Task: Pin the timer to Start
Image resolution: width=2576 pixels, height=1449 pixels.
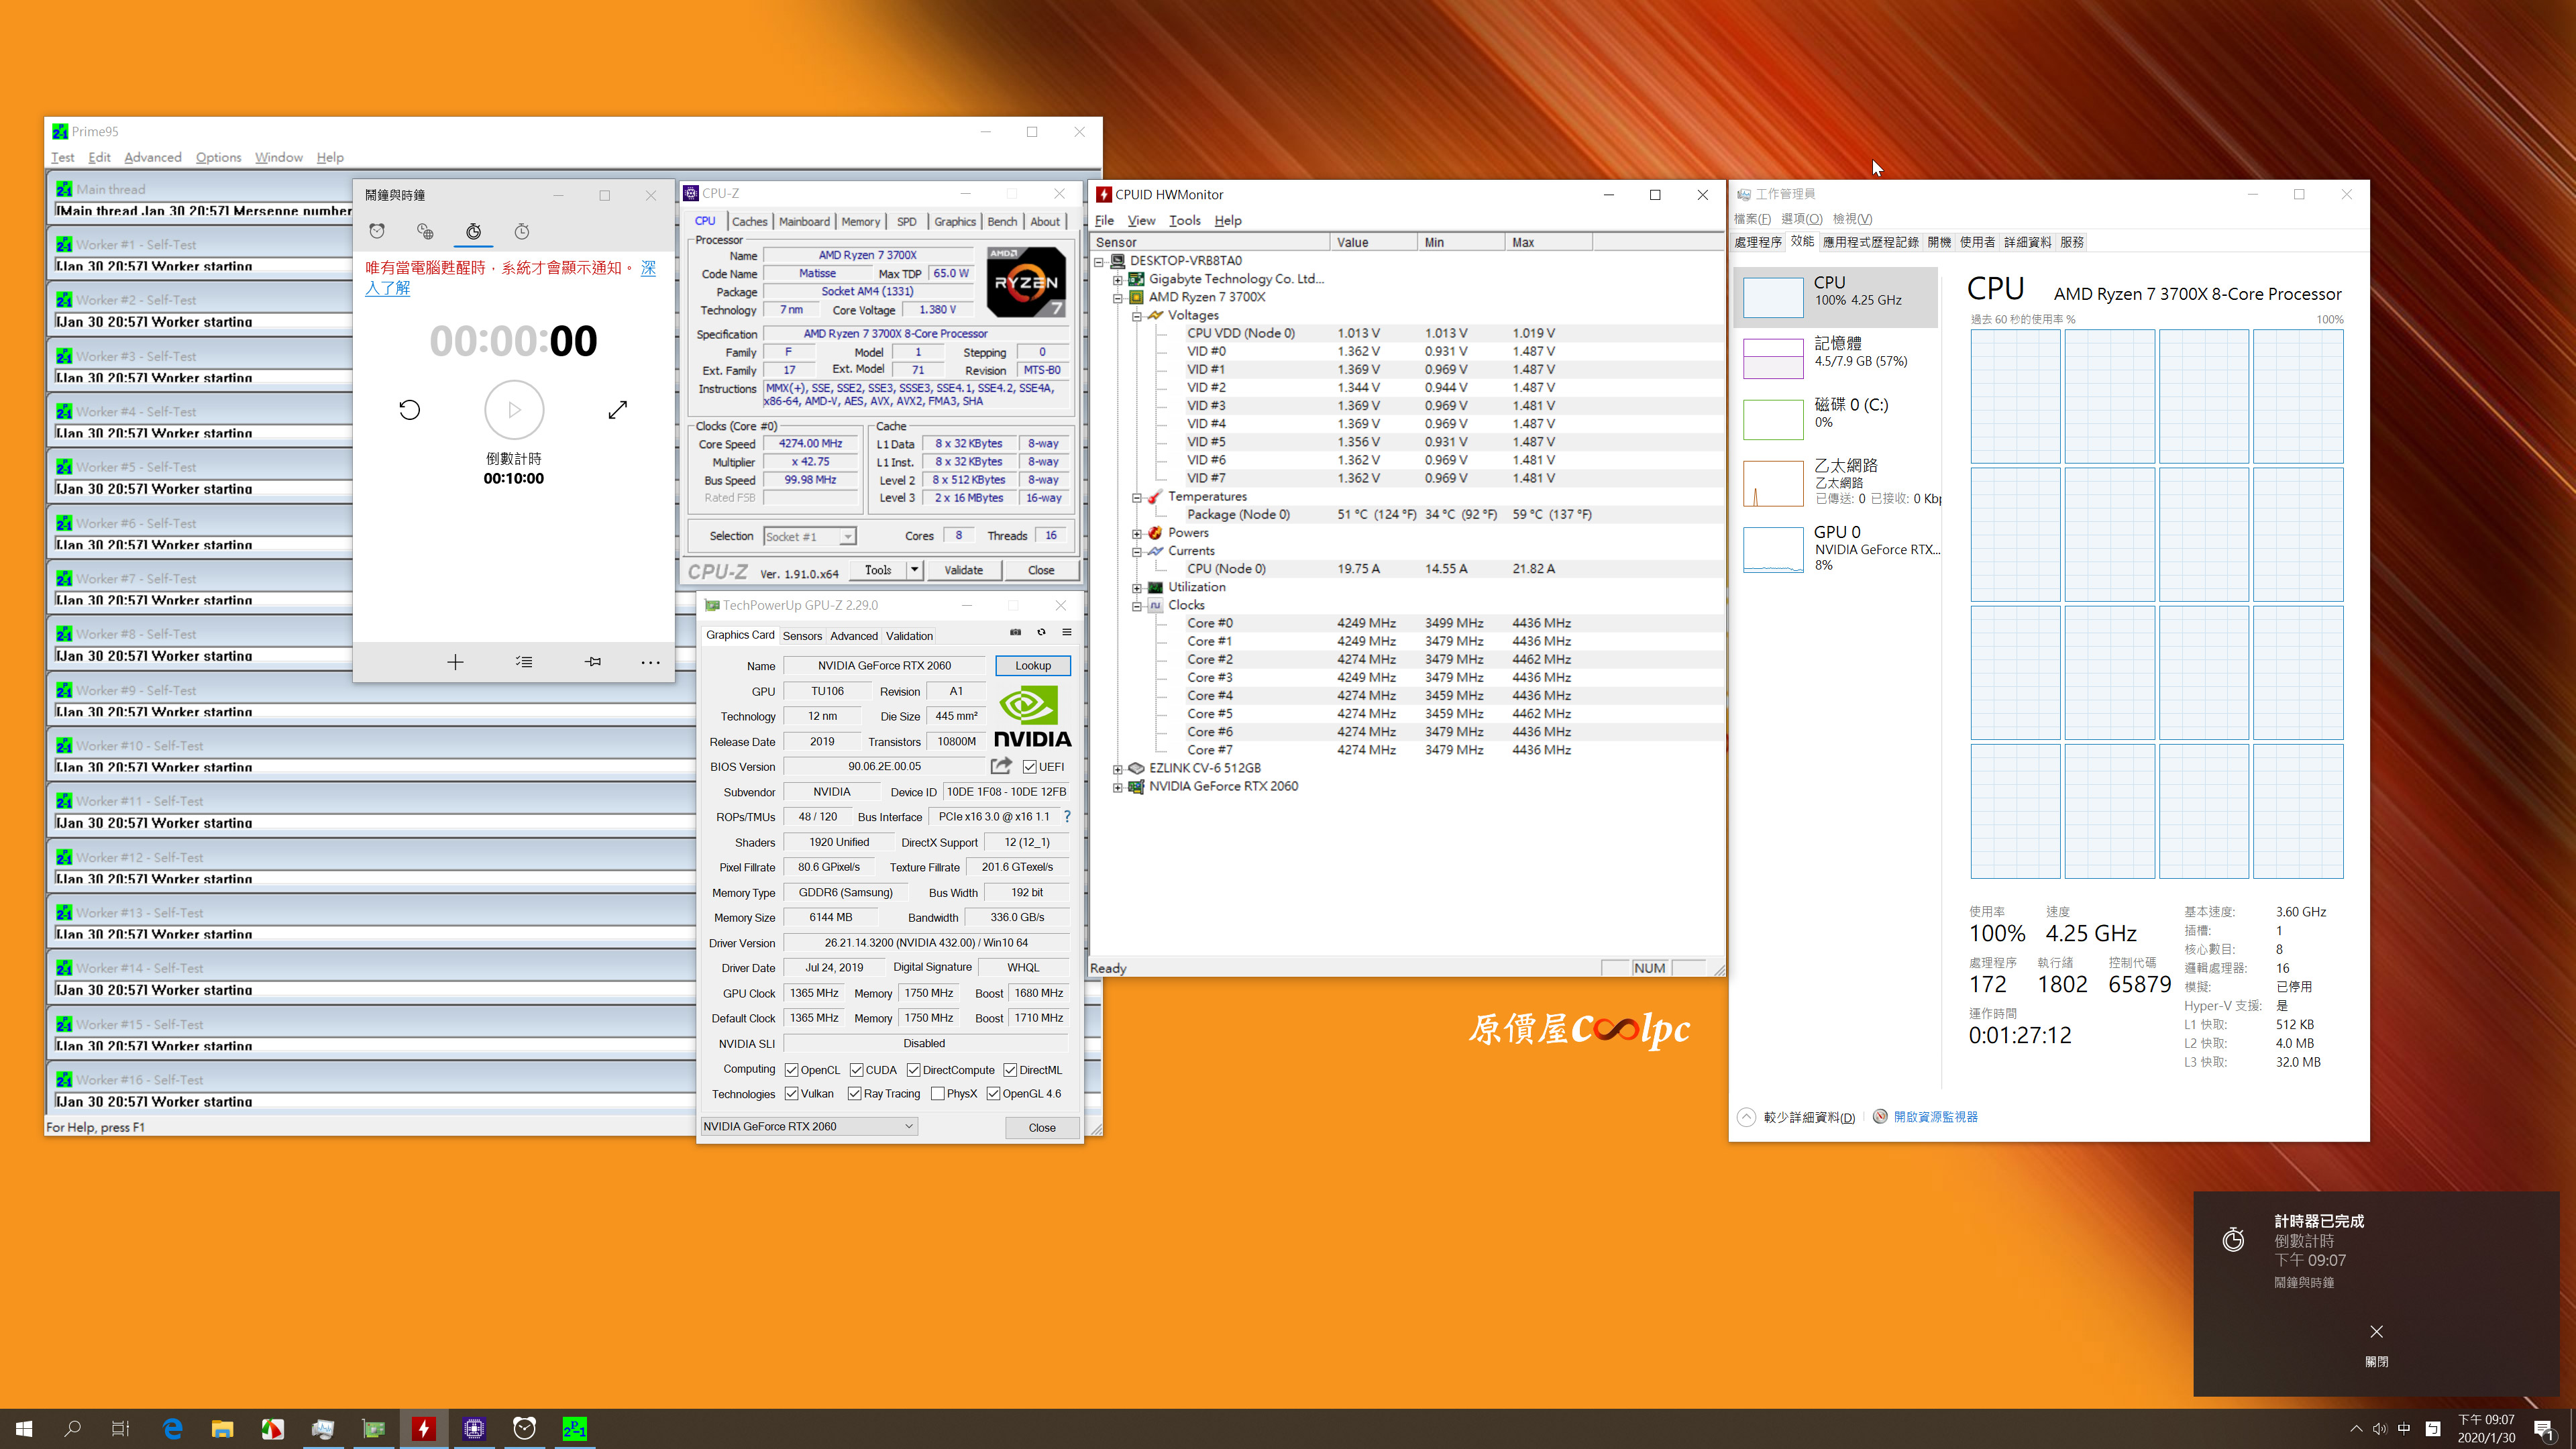Action: [x=593, y=662]
